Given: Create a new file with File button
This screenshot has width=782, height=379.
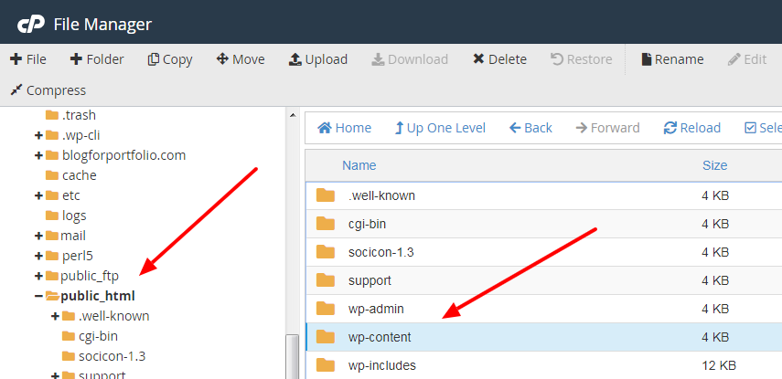Looking at the screenshot, I should [x=28, y=59].
